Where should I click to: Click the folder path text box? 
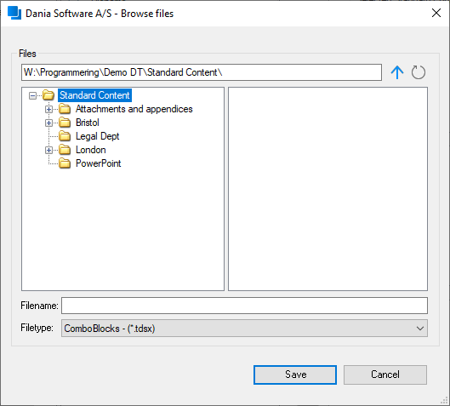click(x=202, y=72)
